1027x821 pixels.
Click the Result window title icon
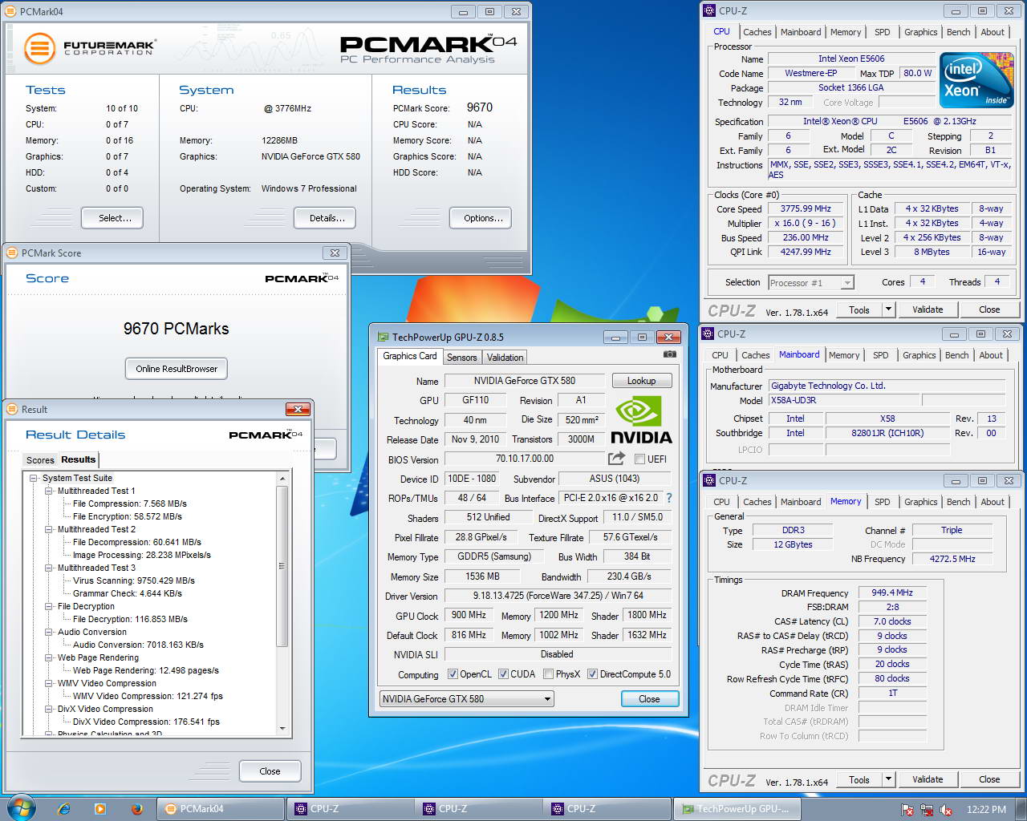click(12, 409)
